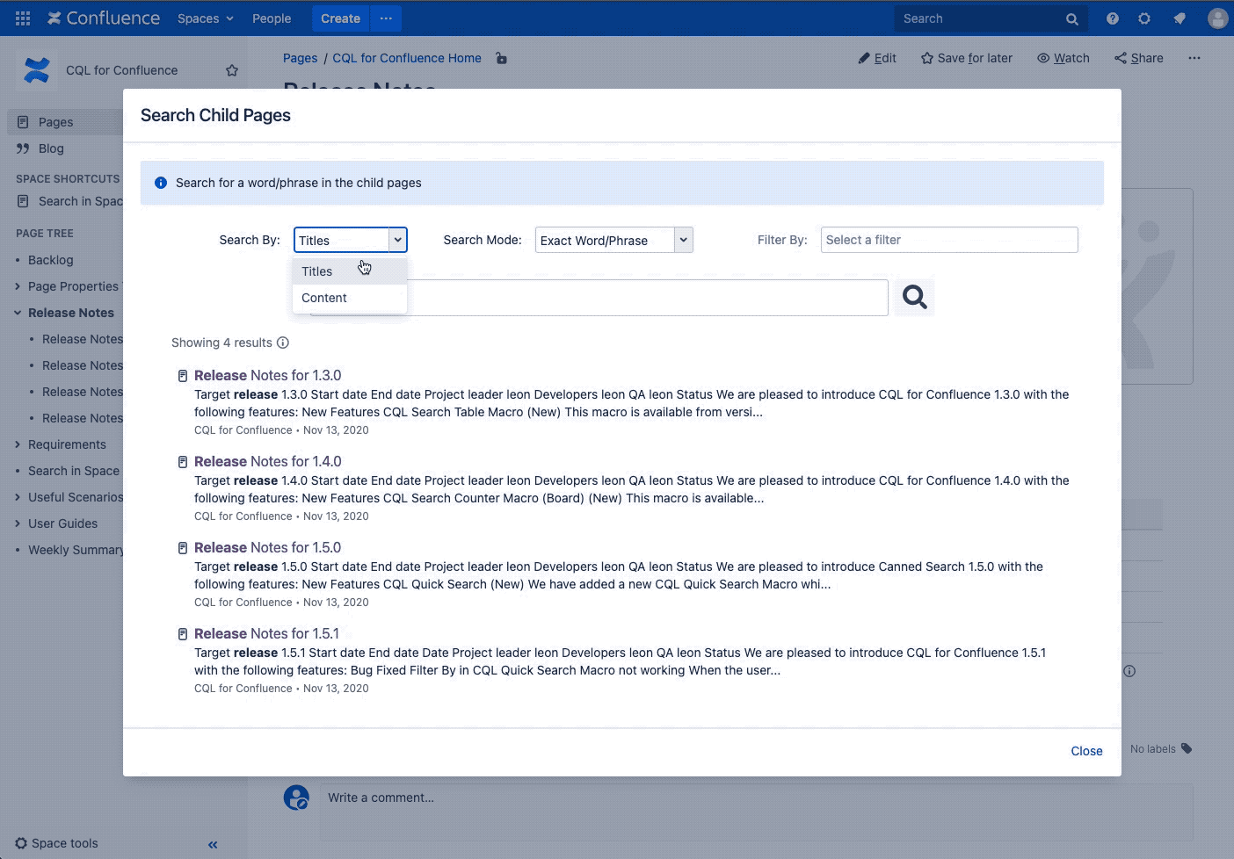
Task: Open the Release Notes for 1.5.1 result
Action: 266,633
